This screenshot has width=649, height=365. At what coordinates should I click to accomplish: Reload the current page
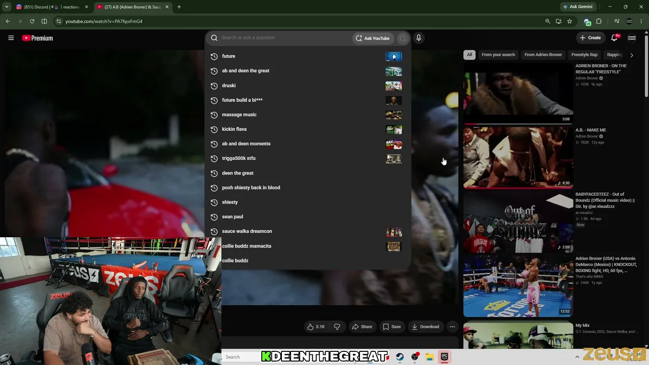coord(32,21)
